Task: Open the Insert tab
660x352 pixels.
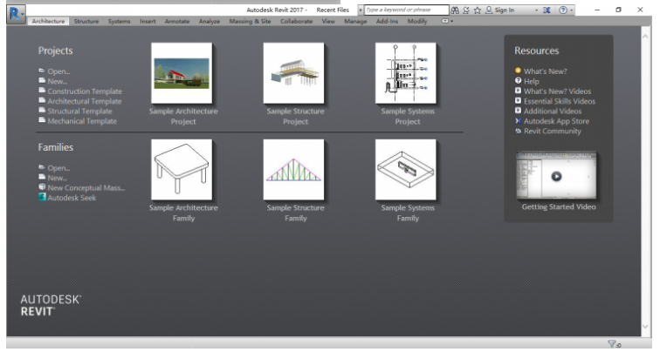Action: (x=148, y=21)
